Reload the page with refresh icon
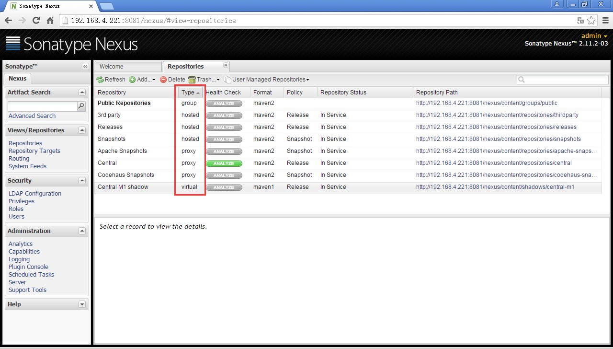Screen dimensions: 613x349 pyautogui.click(x=36, y=21)
